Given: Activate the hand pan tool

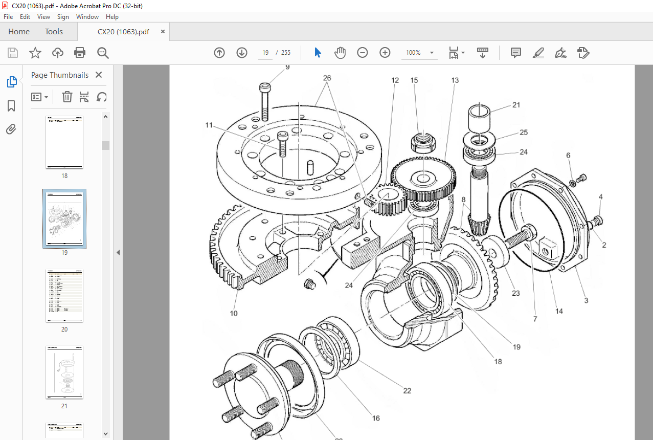Looking at the screenshot, I should (340, 53).
